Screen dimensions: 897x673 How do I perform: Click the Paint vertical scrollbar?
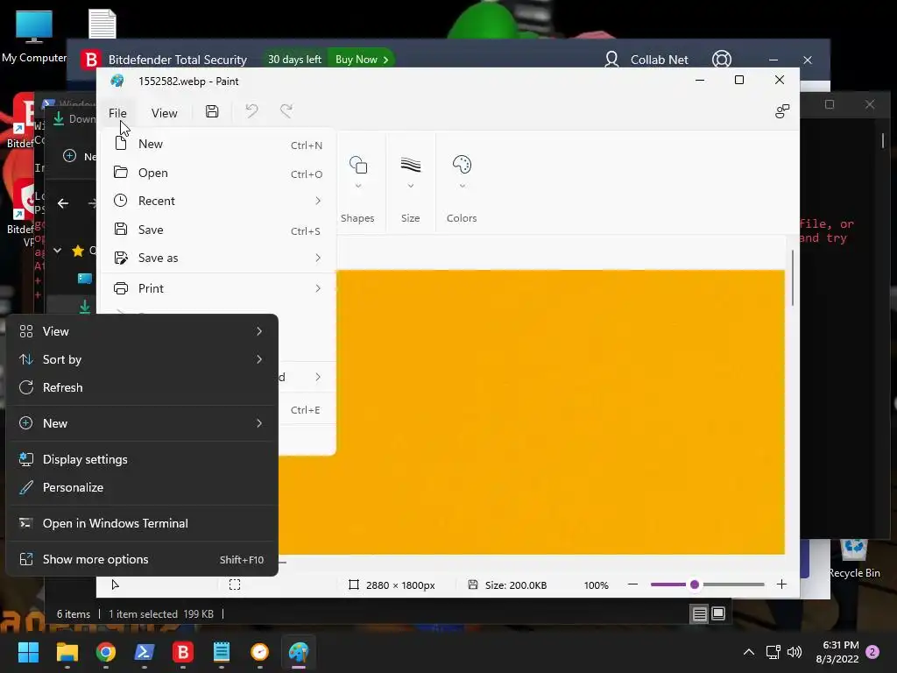click(x=792, y=278)
